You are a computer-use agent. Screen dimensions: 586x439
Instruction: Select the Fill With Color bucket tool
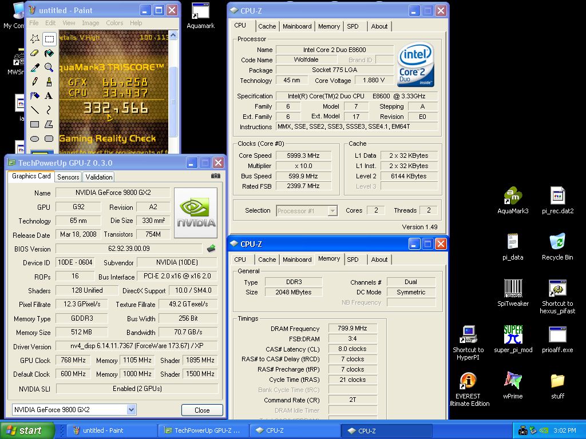[x=49, y=53]
